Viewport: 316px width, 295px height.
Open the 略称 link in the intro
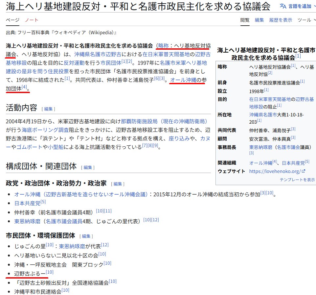pos(164,46)
